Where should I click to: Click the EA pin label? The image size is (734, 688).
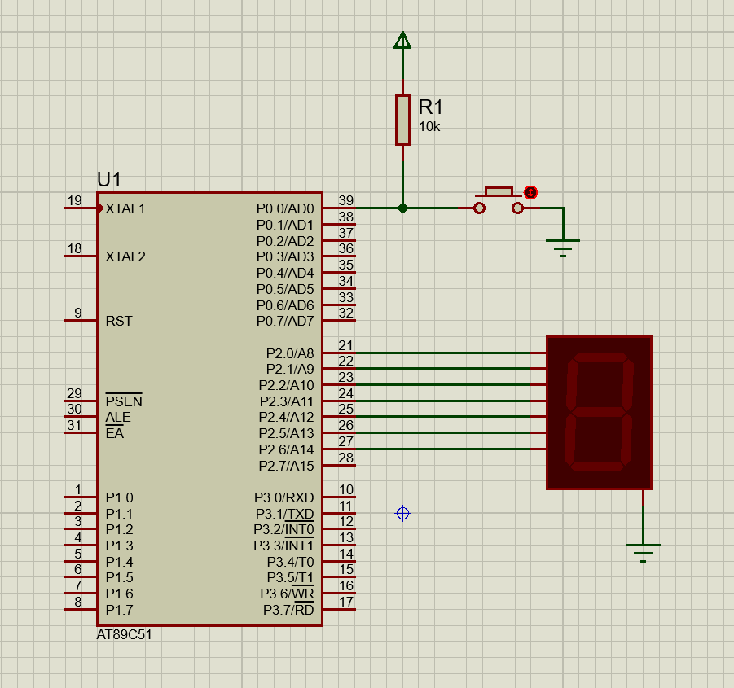click(114, 433)
